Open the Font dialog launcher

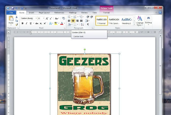coord(65,28)
